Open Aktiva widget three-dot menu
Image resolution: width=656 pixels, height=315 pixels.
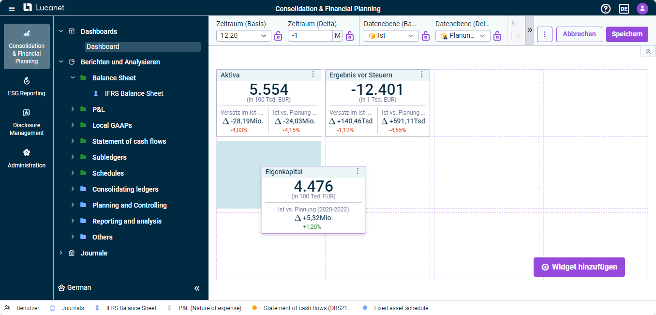point(313,74)
